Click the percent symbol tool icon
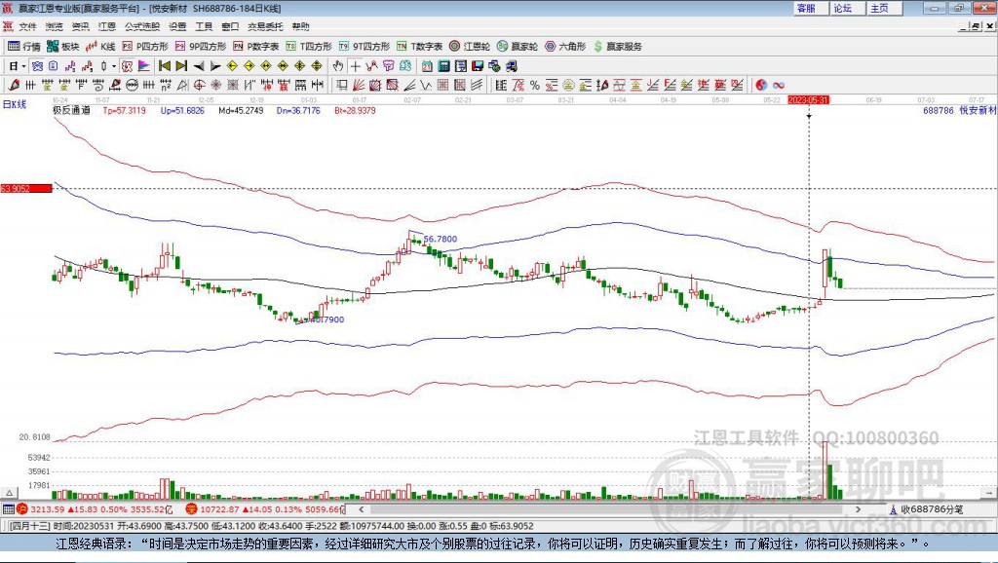This screenshot has width=998, height=563. point(535,86)
